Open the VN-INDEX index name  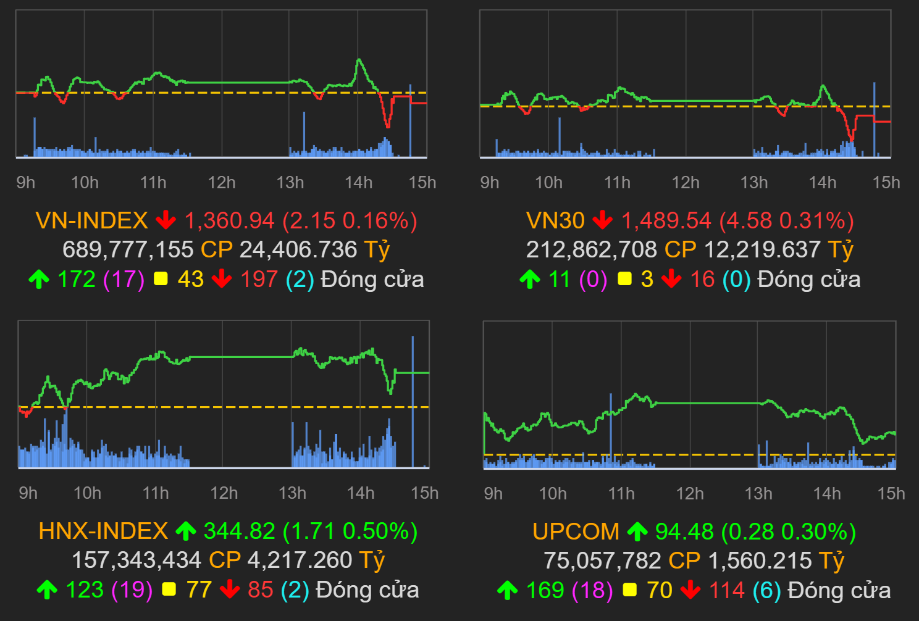coord(91,220)
